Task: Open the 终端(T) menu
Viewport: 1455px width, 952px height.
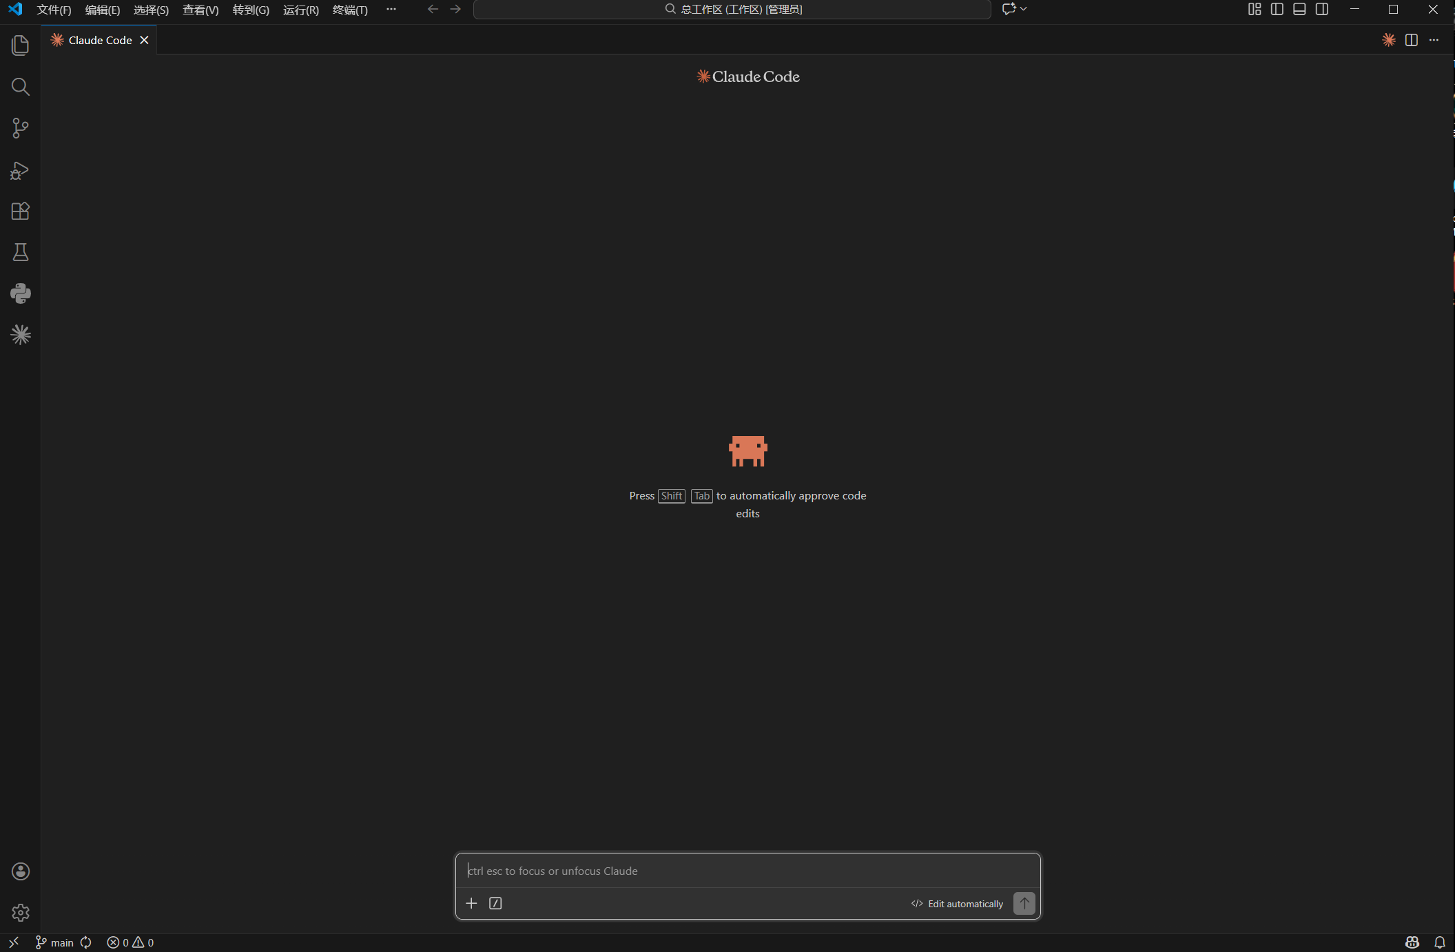Action: coord(350,10)
